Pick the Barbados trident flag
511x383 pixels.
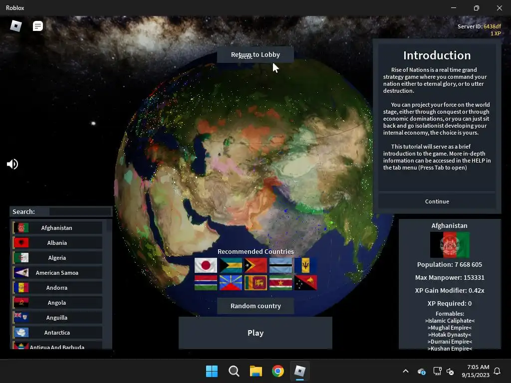305,265
